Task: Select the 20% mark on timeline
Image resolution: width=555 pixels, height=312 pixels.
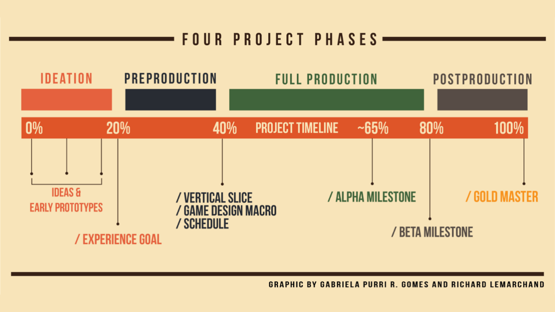Action: tap(118, 128)
